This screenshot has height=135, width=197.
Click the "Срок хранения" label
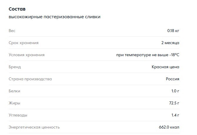click(x=24, y=43)
